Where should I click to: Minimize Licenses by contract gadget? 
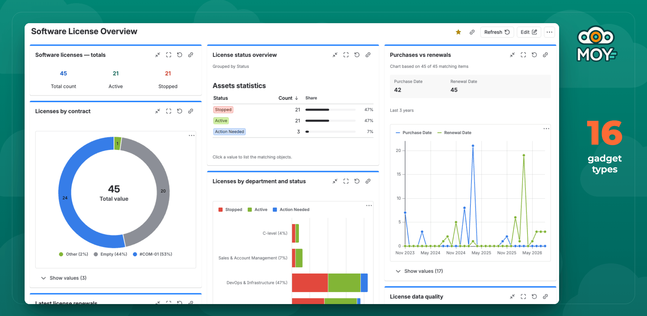158,111
